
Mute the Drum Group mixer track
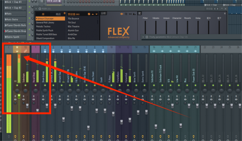pyautogui.click(x=45, y=85)
